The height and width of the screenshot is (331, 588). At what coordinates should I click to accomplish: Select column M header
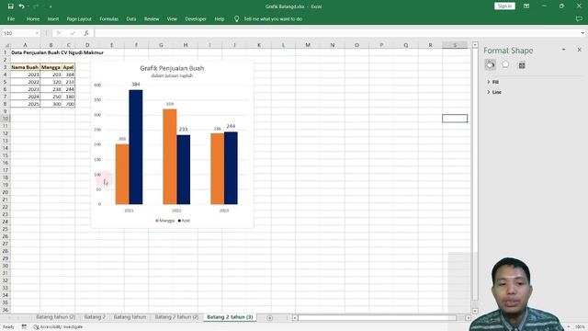(308, 45)
